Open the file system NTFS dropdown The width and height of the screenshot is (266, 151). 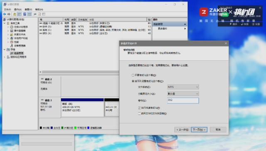click(x=183, y=87)
